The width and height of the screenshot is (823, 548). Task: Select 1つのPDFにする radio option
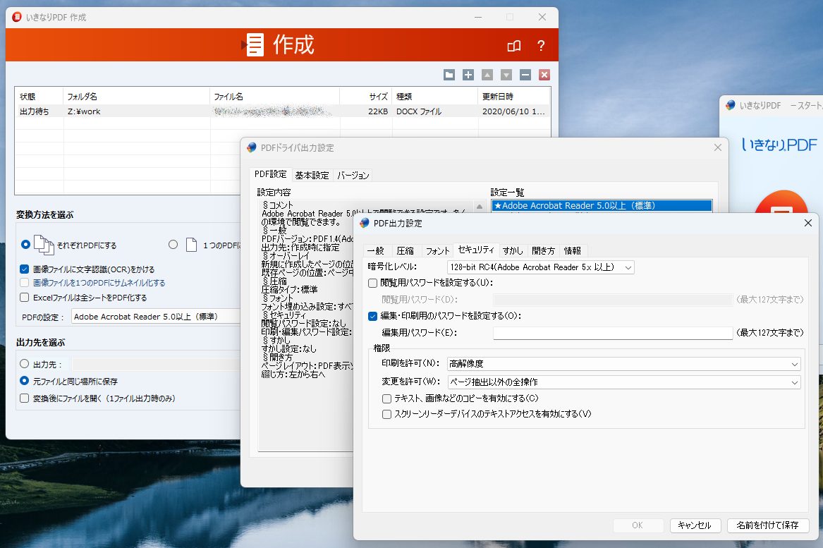point(173,244)
